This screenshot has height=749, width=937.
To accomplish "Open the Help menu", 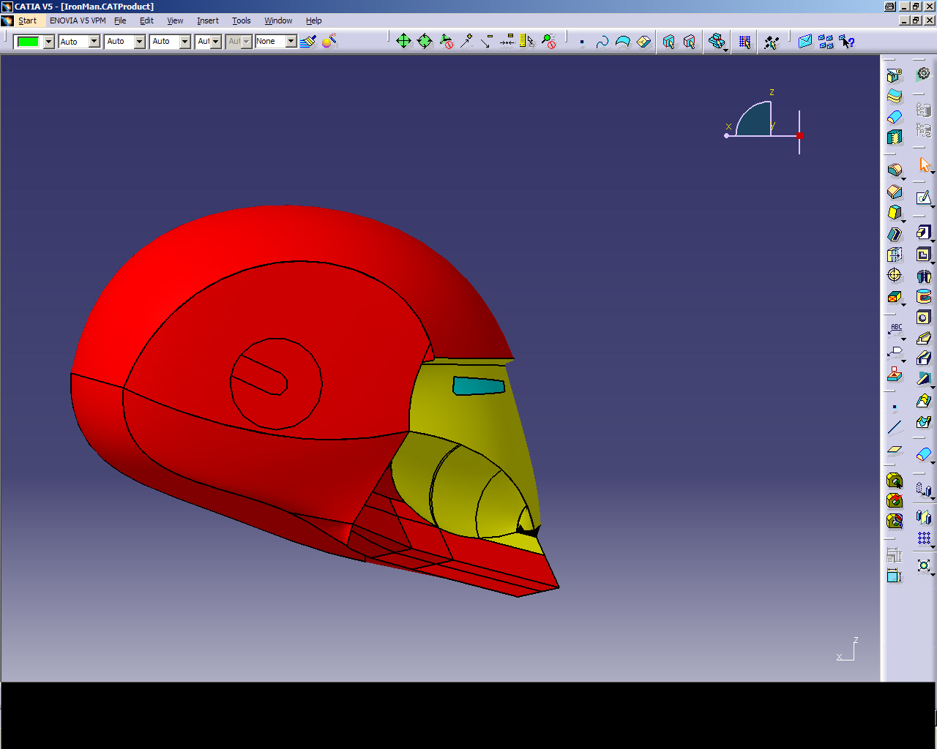I will (x=314, y=20).
